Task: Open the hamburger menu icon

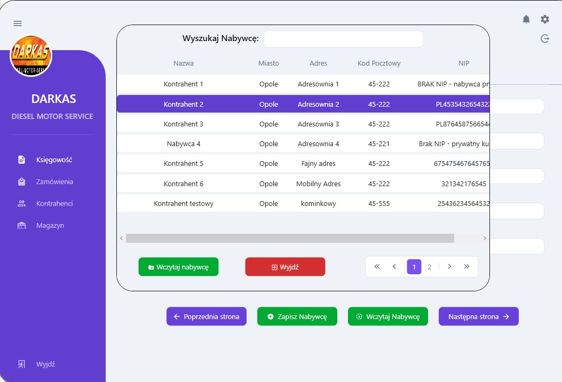Action: tap(18, 23)
